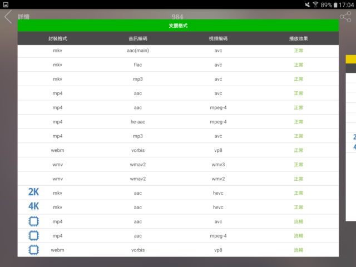
Task: Click the wmav2 cell in wmv3 row
Action: tap(138, 165)
